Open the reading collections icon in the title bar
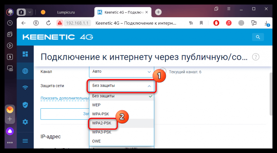 [x=216, y=9]
